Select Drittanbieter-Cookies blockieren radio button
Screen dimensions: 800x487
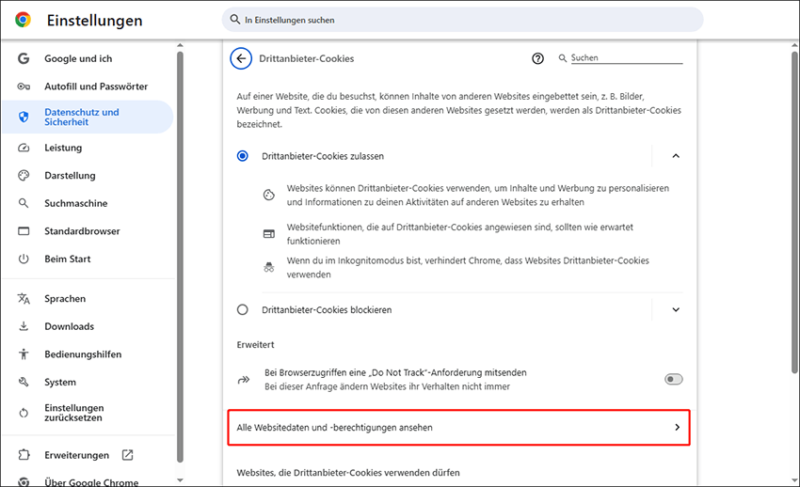pyautogui.click(x=242, y=309)
